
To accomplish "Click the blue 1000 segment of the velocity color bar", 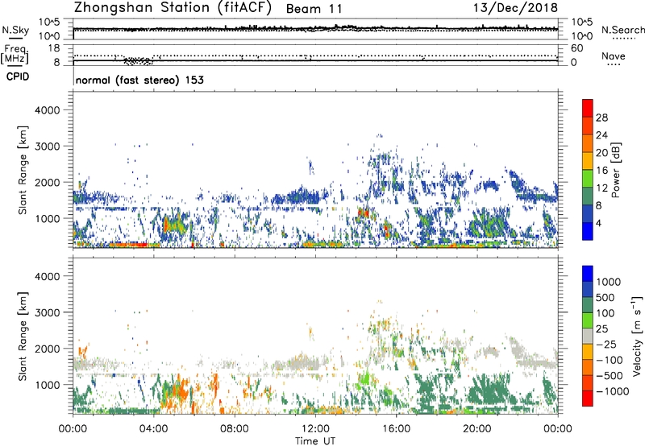I will click(588, 274).
